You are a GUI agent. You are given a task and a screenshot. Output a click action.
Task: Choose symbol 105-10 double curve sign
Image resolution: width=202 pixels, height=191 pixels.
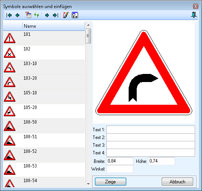(44, 97)
